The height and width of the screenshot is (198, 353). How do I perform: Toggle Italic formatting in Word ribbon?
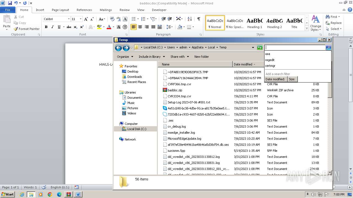[x=52, y=27]
